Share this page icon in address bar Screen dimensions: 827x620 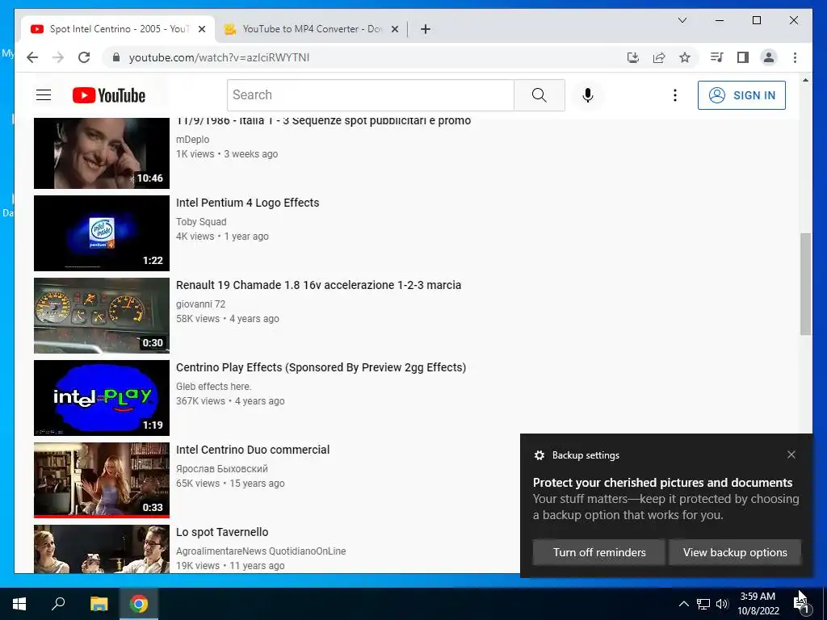659,57
